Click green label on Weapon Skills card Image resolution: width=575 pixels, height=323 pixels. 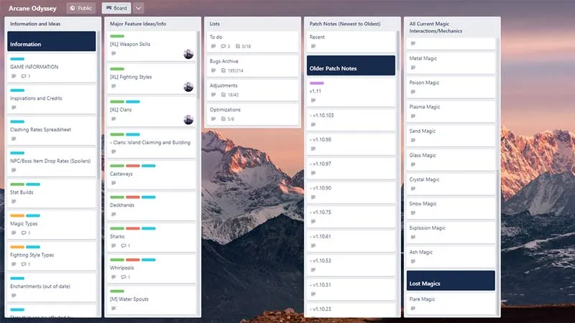[117, 36]
